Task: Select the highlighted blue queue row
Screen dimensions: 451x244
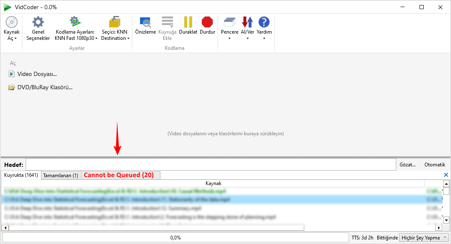Action: coord(222,199)
